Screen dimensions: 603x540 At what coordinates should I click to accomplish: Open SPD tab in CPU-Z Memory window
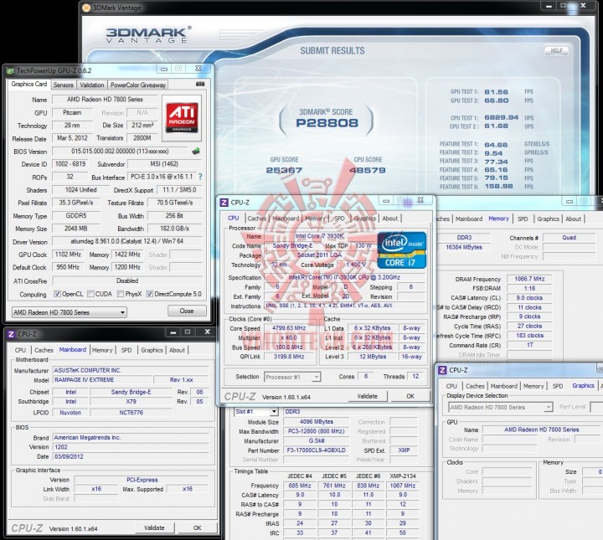pos(523,219)
